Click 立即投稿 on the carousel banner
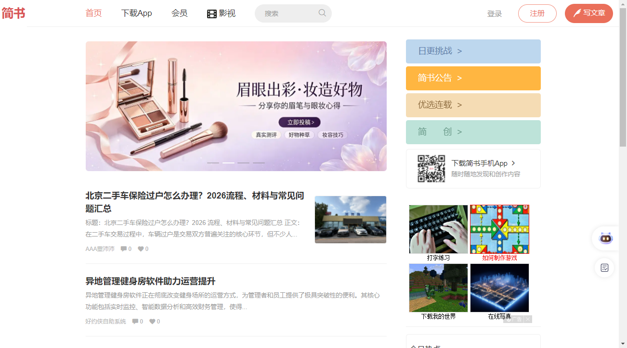This screenshot has width=627, height=348. (x=300, y=123)
